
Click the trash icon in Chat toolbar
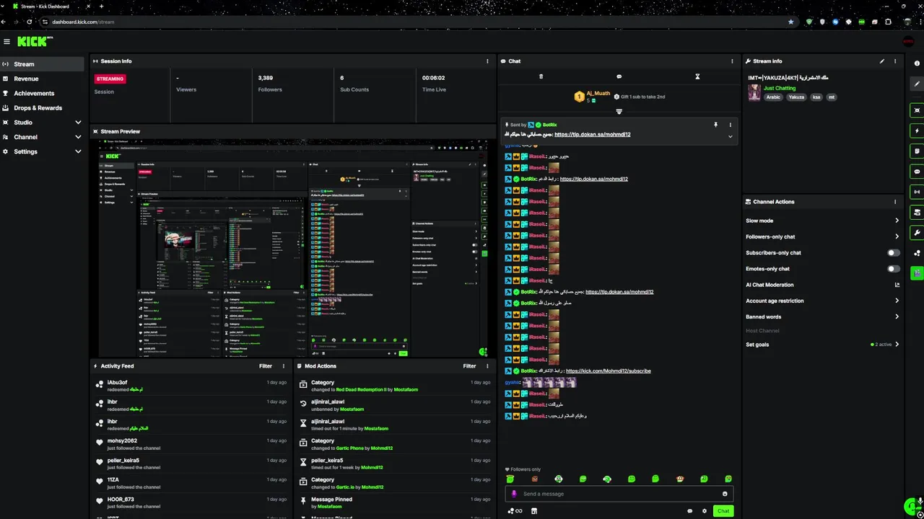click(x=541, y=76)
